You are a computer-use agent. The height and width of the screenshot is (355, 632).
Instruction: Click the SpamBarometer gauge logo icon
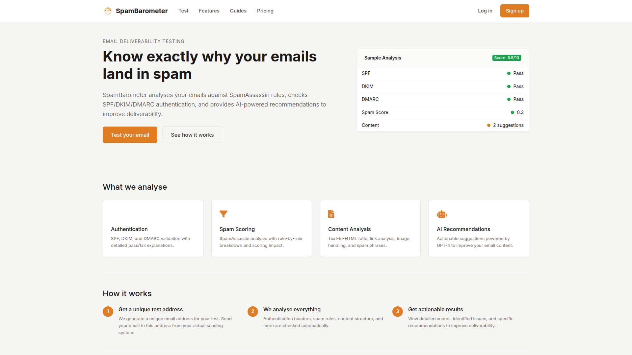click(108, 11)
